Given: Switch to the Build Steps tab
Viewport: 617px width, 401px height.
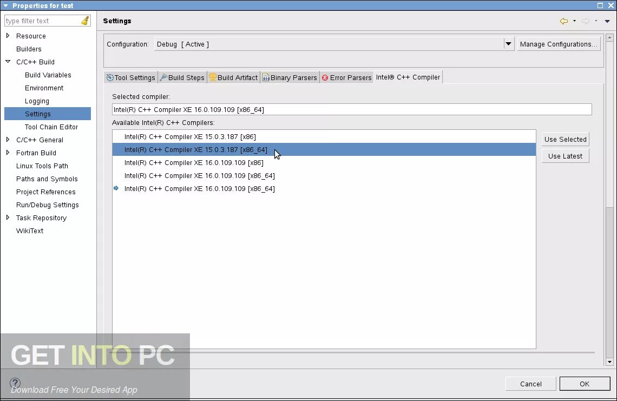Looking at the screenshot, I should [x=182, y=77].
